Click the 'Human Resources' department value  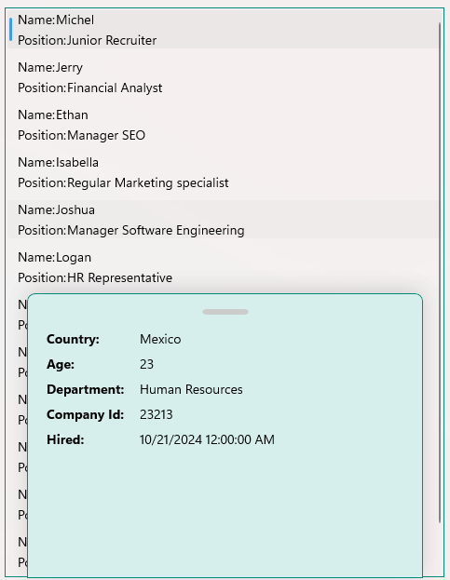[x=191, y=389]
